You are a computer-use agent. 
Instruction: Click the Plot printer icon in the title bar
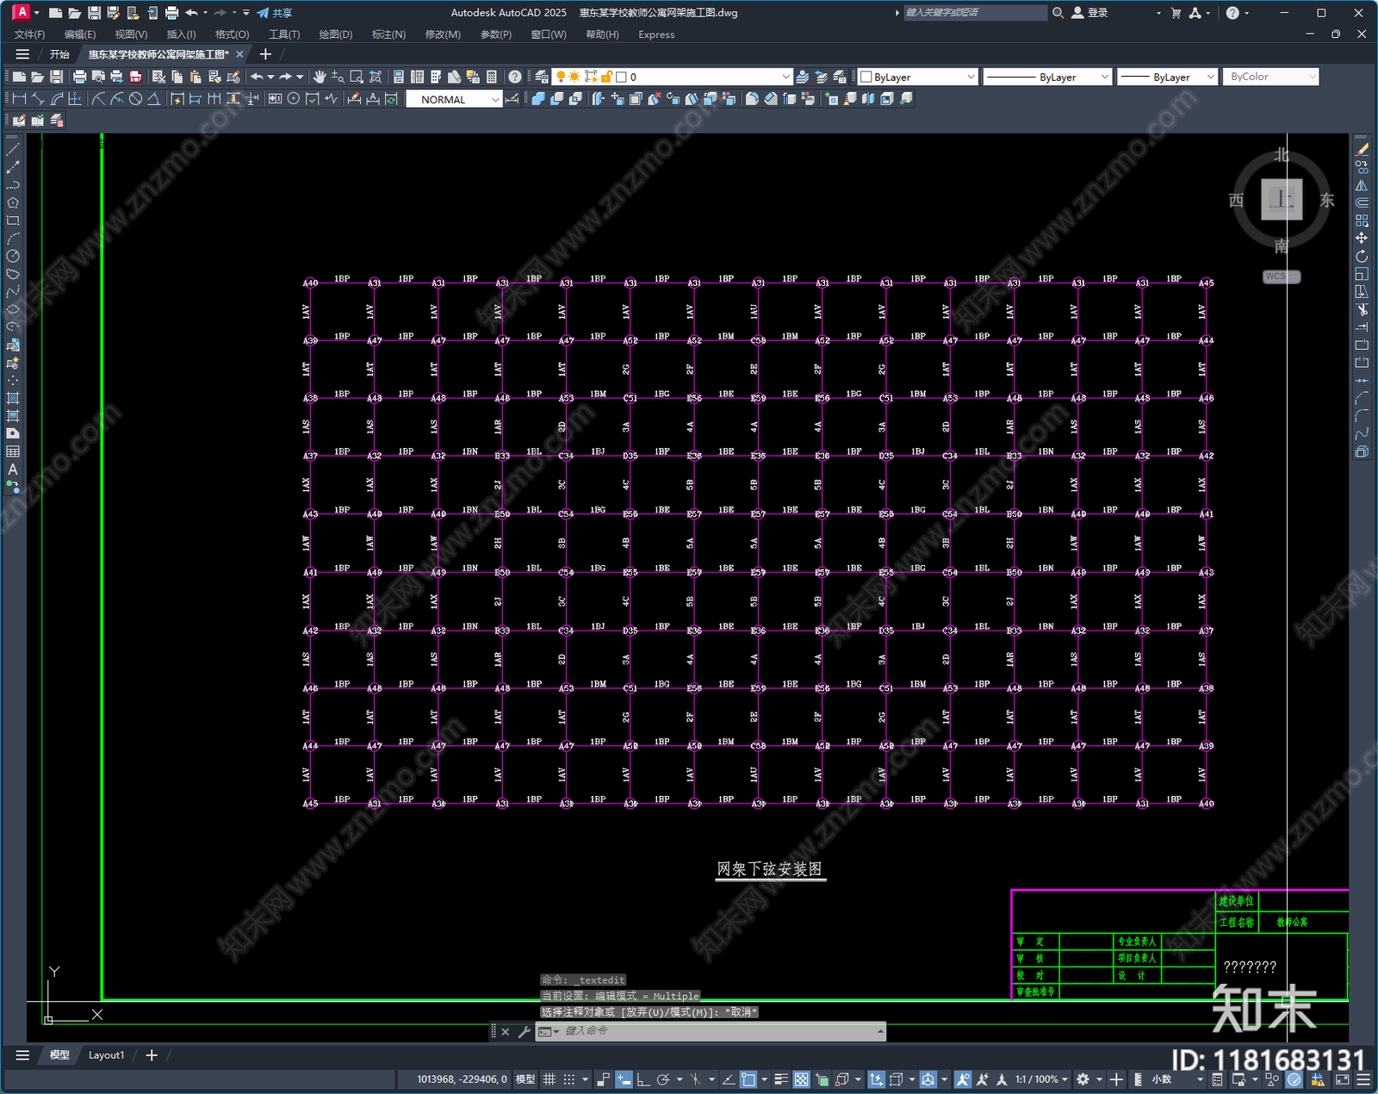[x=171, y=13]
